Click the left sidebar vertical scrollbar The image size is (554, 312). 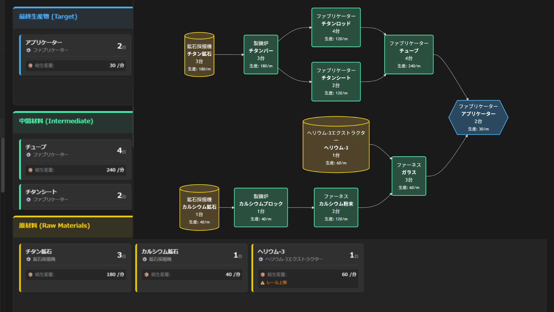tap(3, 165)
